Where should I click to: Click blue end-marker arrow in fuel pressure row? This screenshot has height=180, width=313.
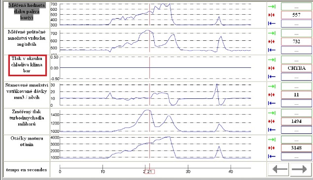272,24
